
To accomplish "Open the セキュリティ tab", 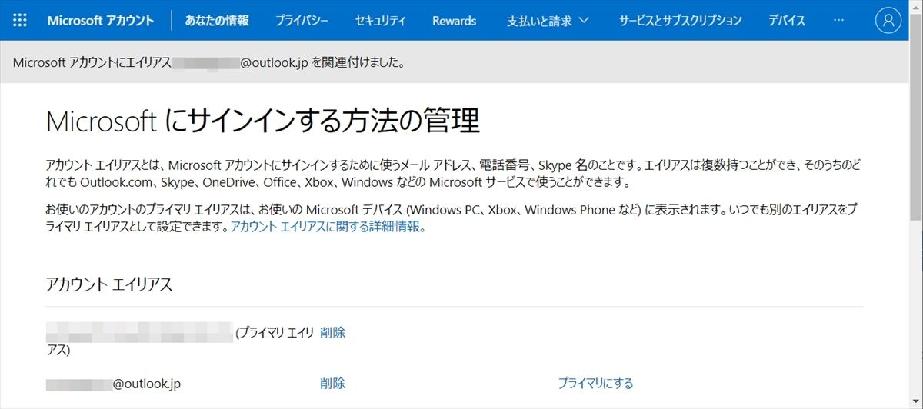I will pyautogui.click(x=380, y=21).
